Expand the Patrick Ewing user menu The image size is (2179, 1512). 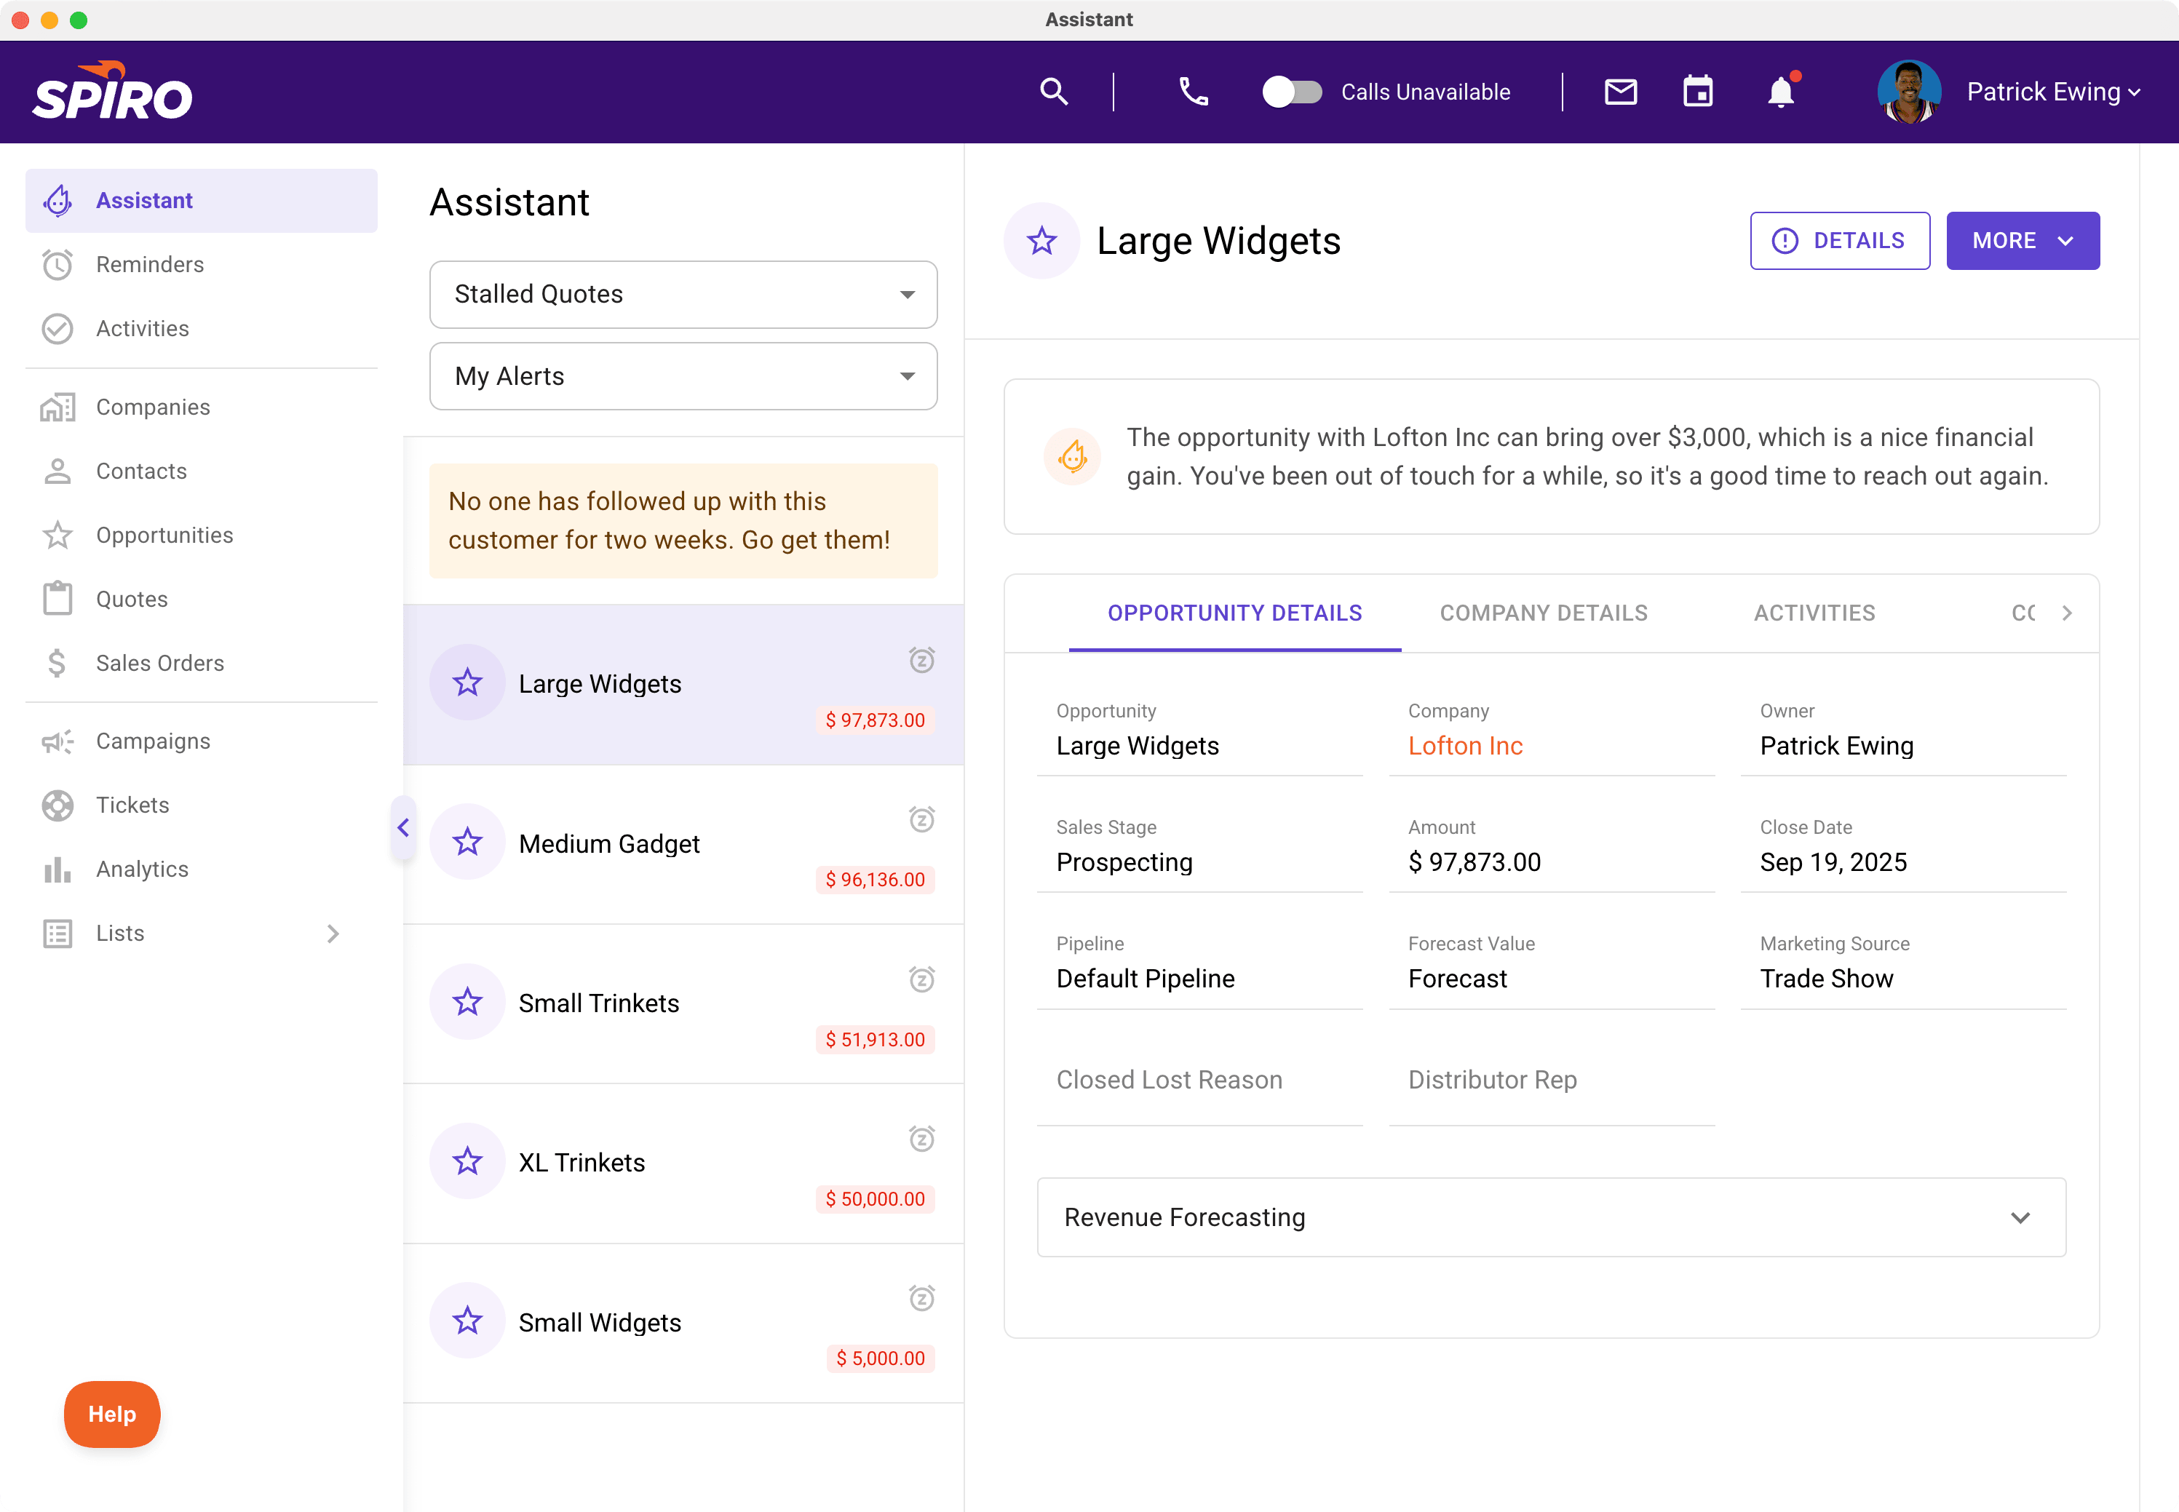[2052, 92]
